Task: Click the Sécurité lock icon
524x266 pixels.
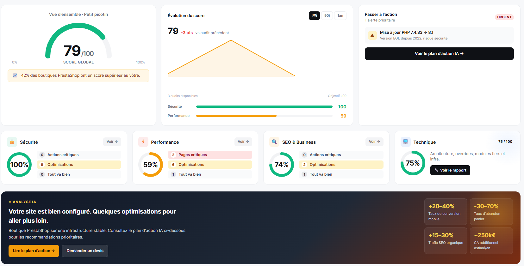Action: coord(12,142)
